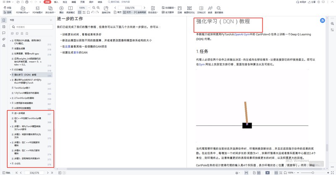The height and width of the screenshot is (175, 336).
Task: Jump to last page in status bar
Action: click(x=52, y=172)
